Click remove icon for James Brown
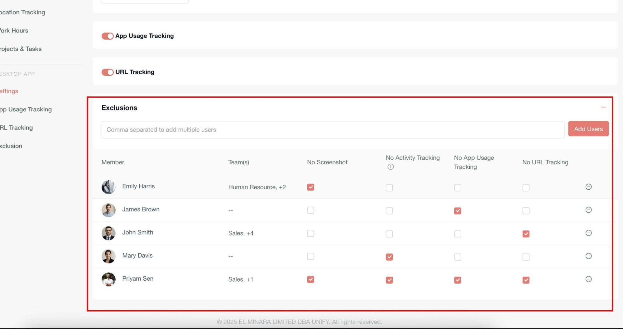 coord(588,210)
